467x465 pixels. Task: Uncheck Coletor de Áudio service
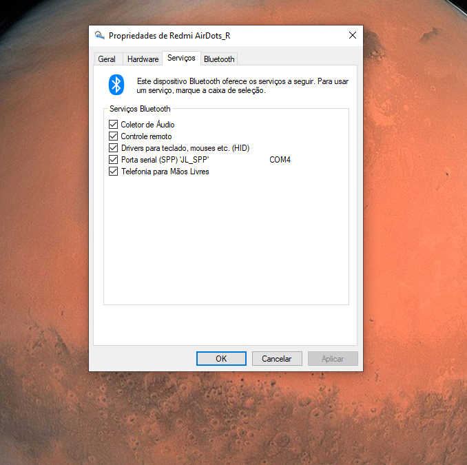pos(113,124)
